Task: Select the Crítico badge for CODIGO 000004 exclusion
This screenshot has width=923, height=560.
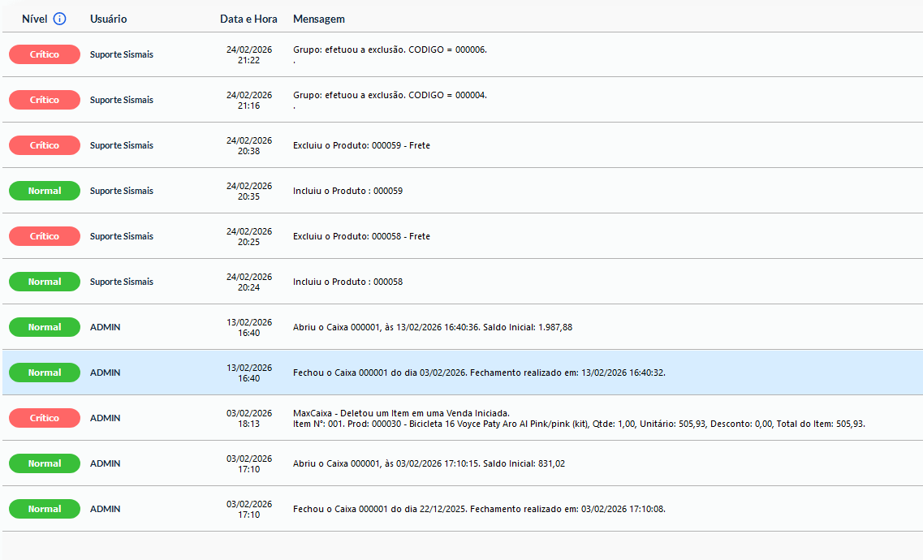Action: pyautogui.click(x=45, y=100)
